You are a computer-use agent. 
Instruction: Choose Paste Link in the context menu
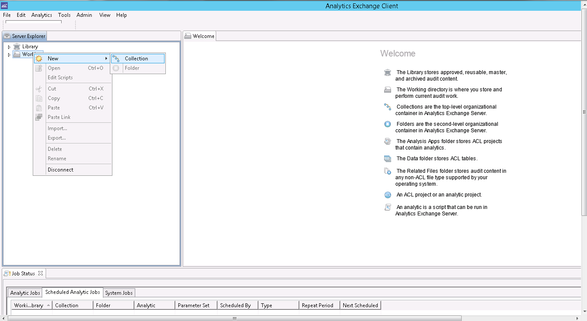(72, 117)
